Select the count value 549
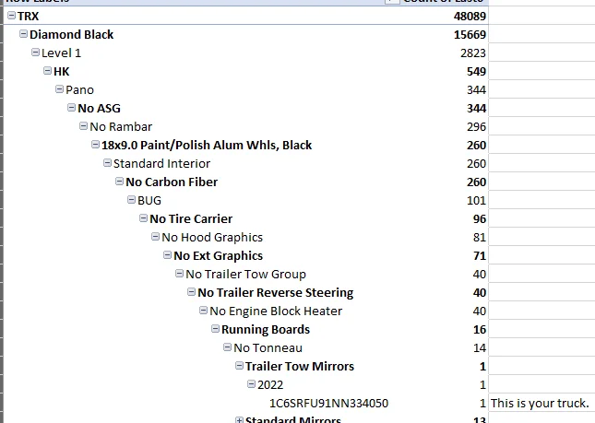 tap(476, 71)
